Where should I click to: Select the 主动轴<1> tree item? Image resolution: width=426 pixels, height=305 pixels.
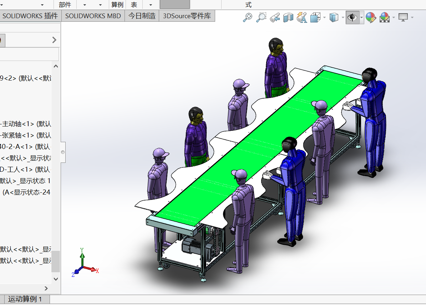pos(26,124)
